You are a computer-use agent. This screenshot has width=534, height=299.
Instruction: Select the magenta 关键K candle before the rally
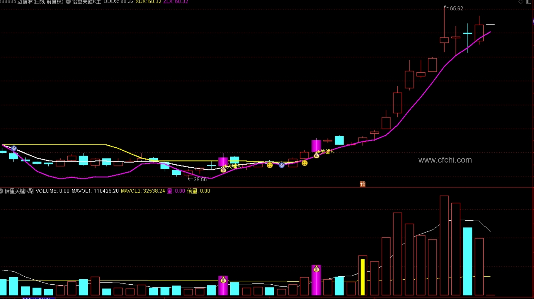(x=316, y=146)
